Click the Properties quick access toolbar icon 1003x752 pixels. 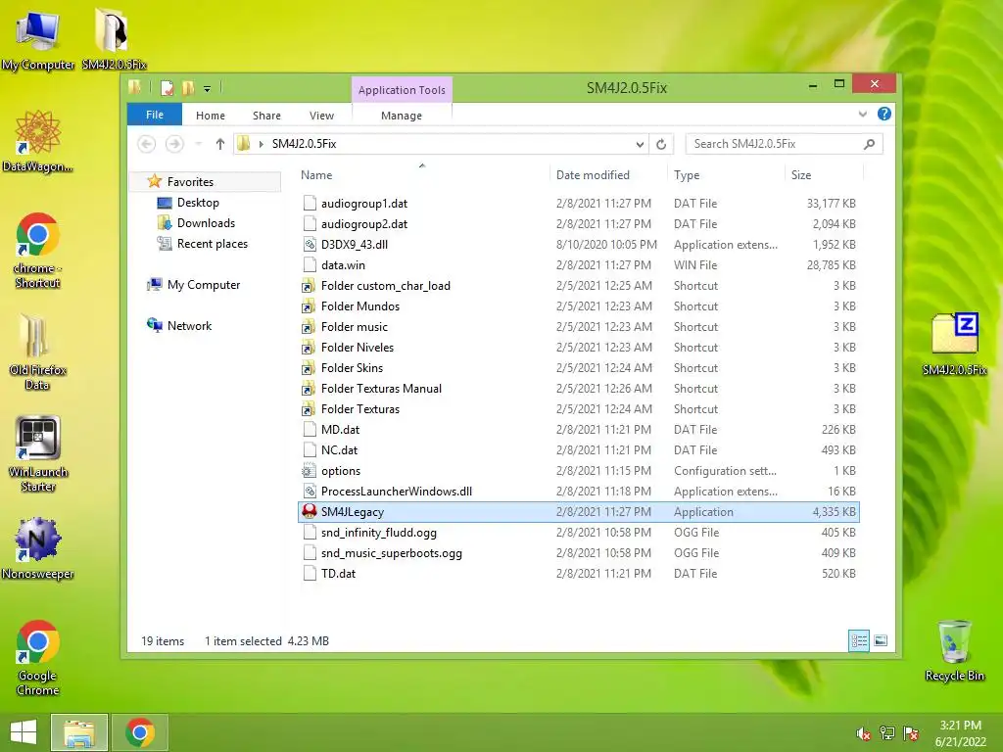(x=167, y=87)
